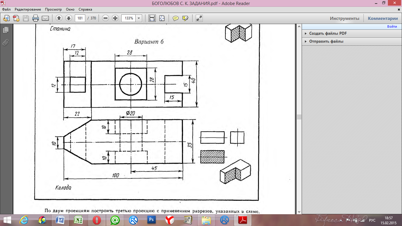The image size is (402, 226).
Task: Click the Станина label in the page
Action: point(60,29)
